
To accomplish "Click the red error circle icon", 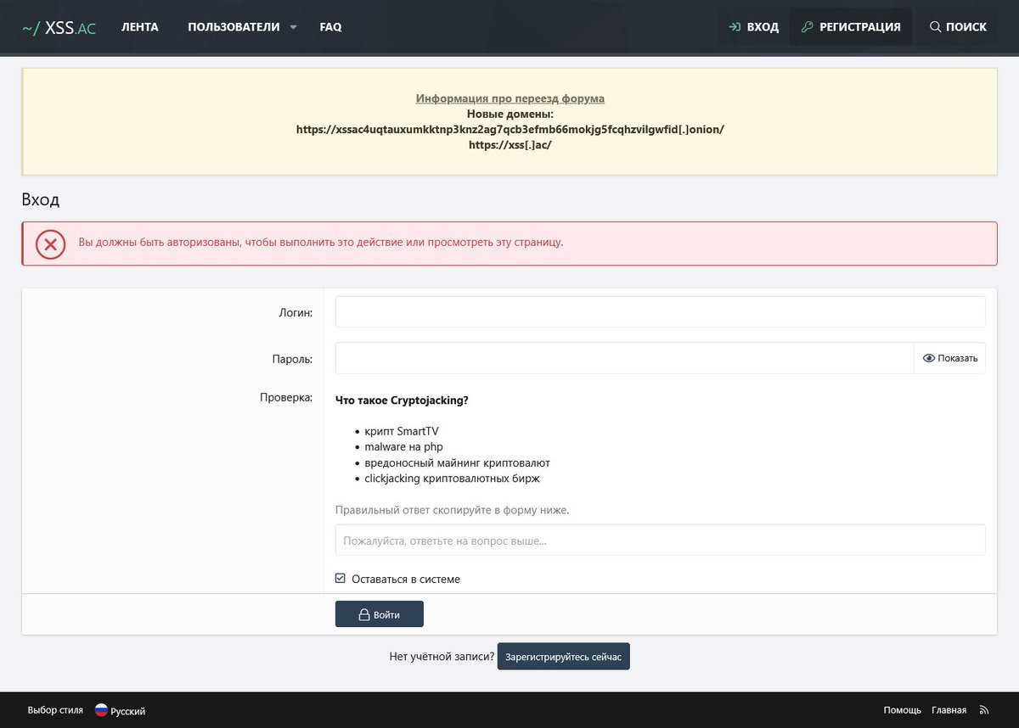I will [x=50, y=244].
